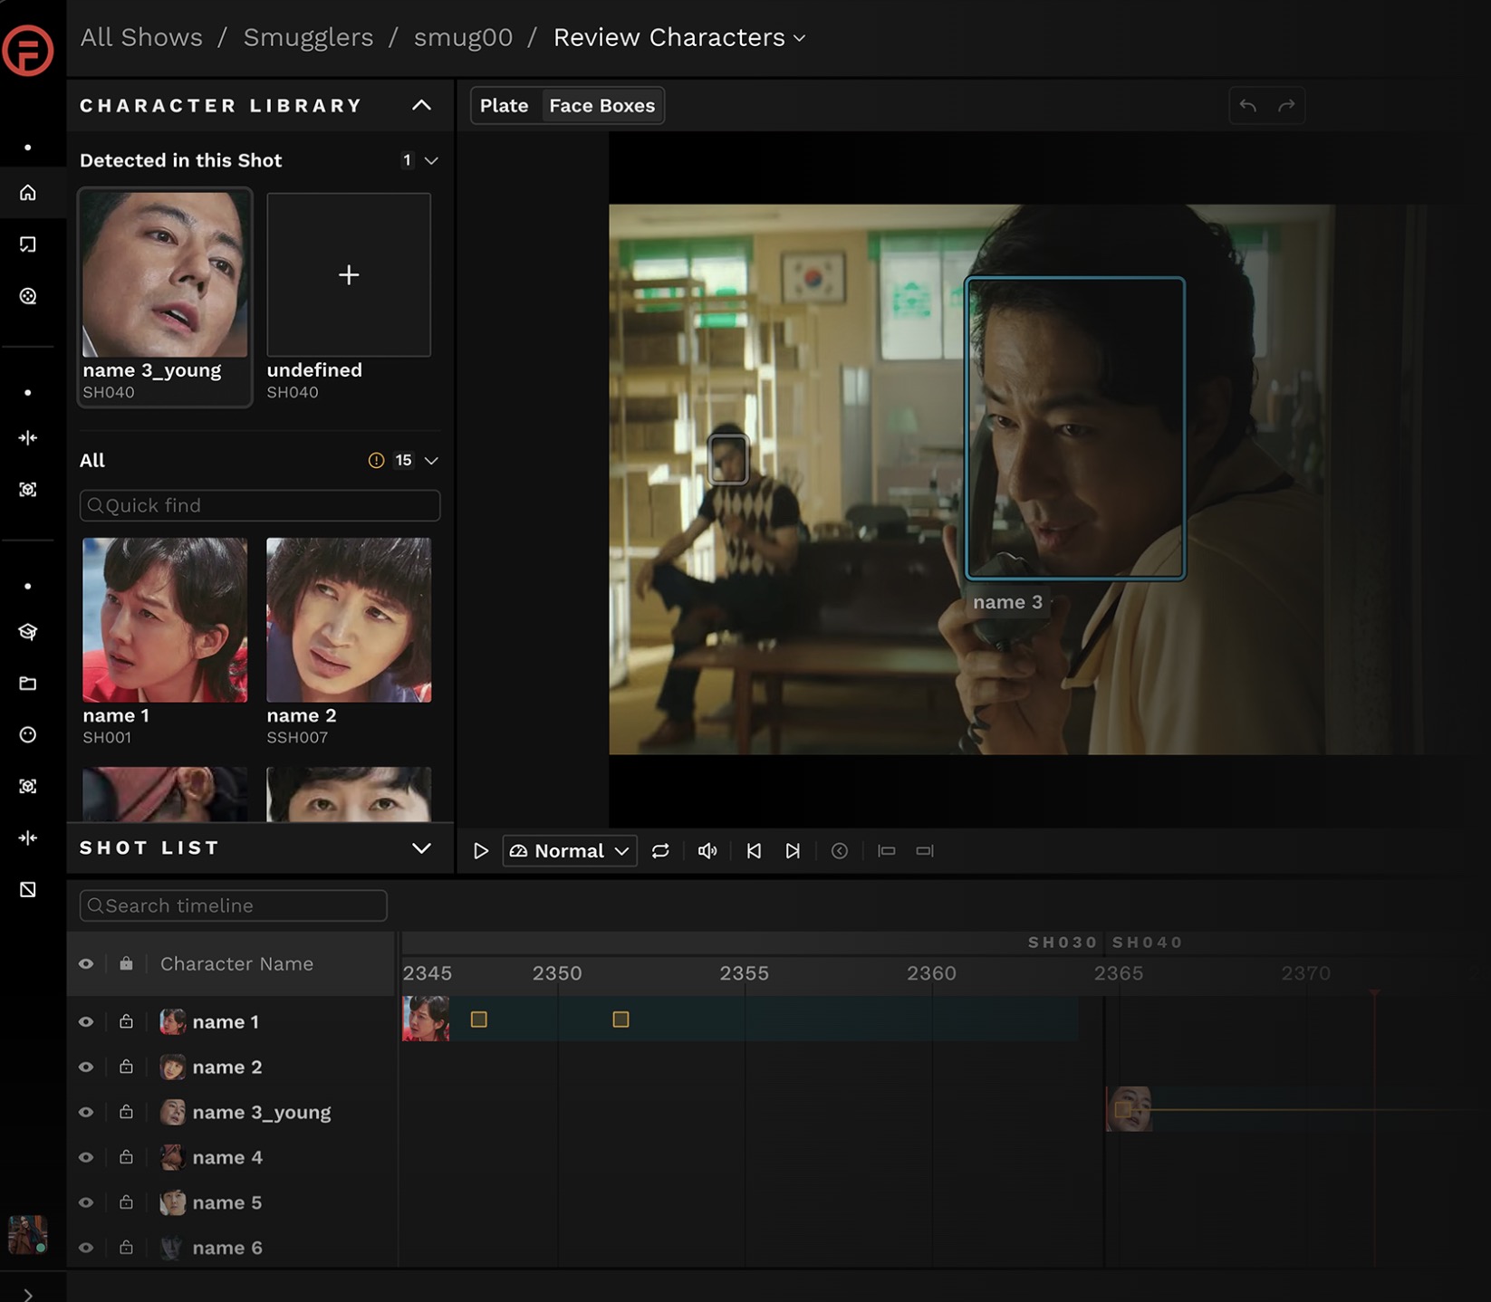Click the Quick find field
The width and height of the screenshot is (1491, 1302).
click(260, 505)
